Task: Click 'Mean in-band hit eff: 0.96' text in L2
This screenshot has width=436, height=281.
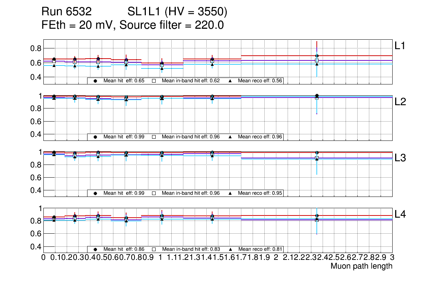Action: (191, 137)
